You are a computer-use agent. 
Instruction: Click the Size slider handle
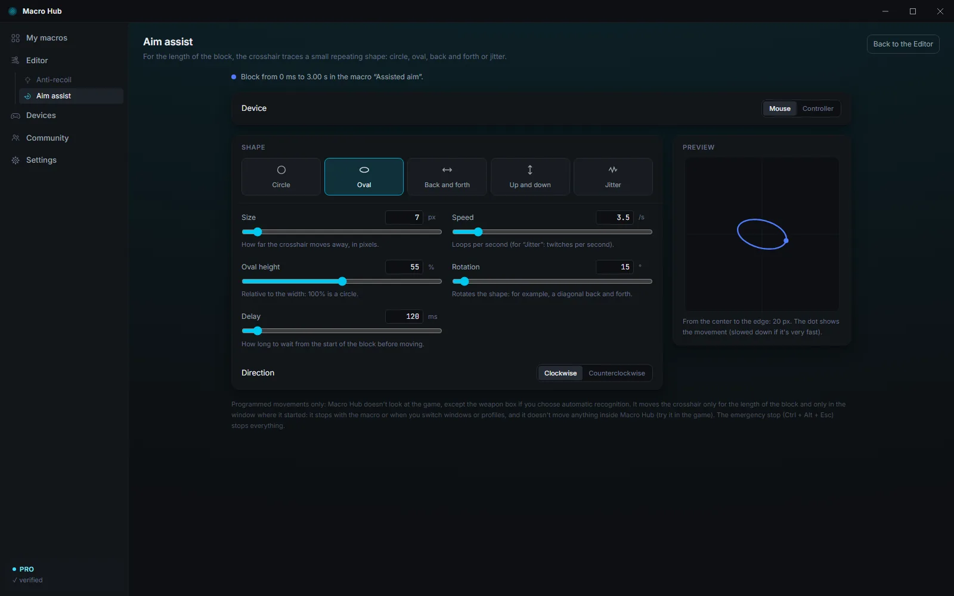(258, 232)
